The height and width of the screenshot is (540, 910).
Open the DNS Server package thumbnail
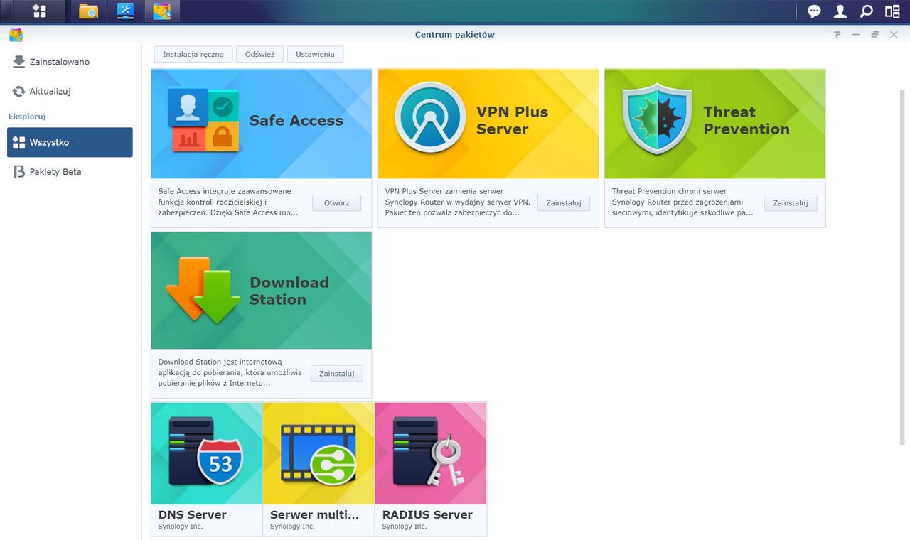tap(207, 453)
